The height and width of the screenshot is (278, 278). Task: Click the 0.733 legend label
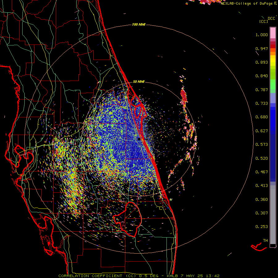click(262, 103)
